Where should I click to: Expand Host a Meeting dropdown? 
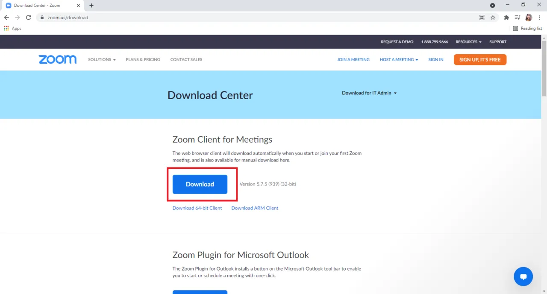click(x=399, y=59)
